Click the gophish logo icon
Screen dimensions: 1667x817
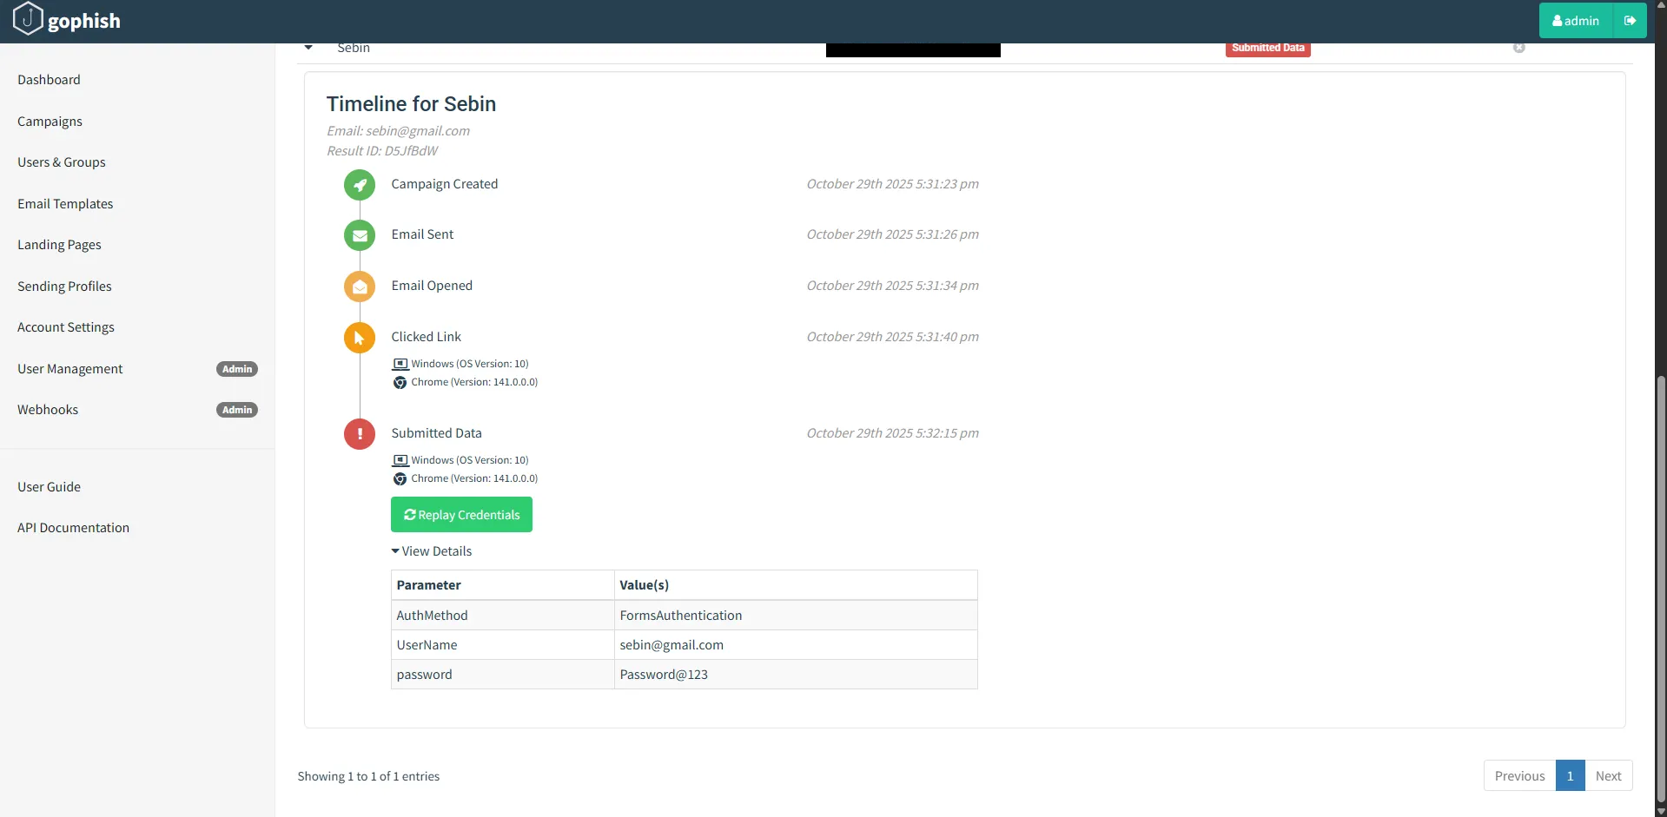28,19
